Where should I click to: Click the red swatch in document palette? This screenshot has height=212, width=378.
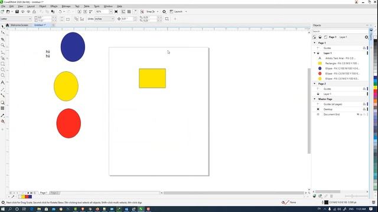[x=27, y=197]
